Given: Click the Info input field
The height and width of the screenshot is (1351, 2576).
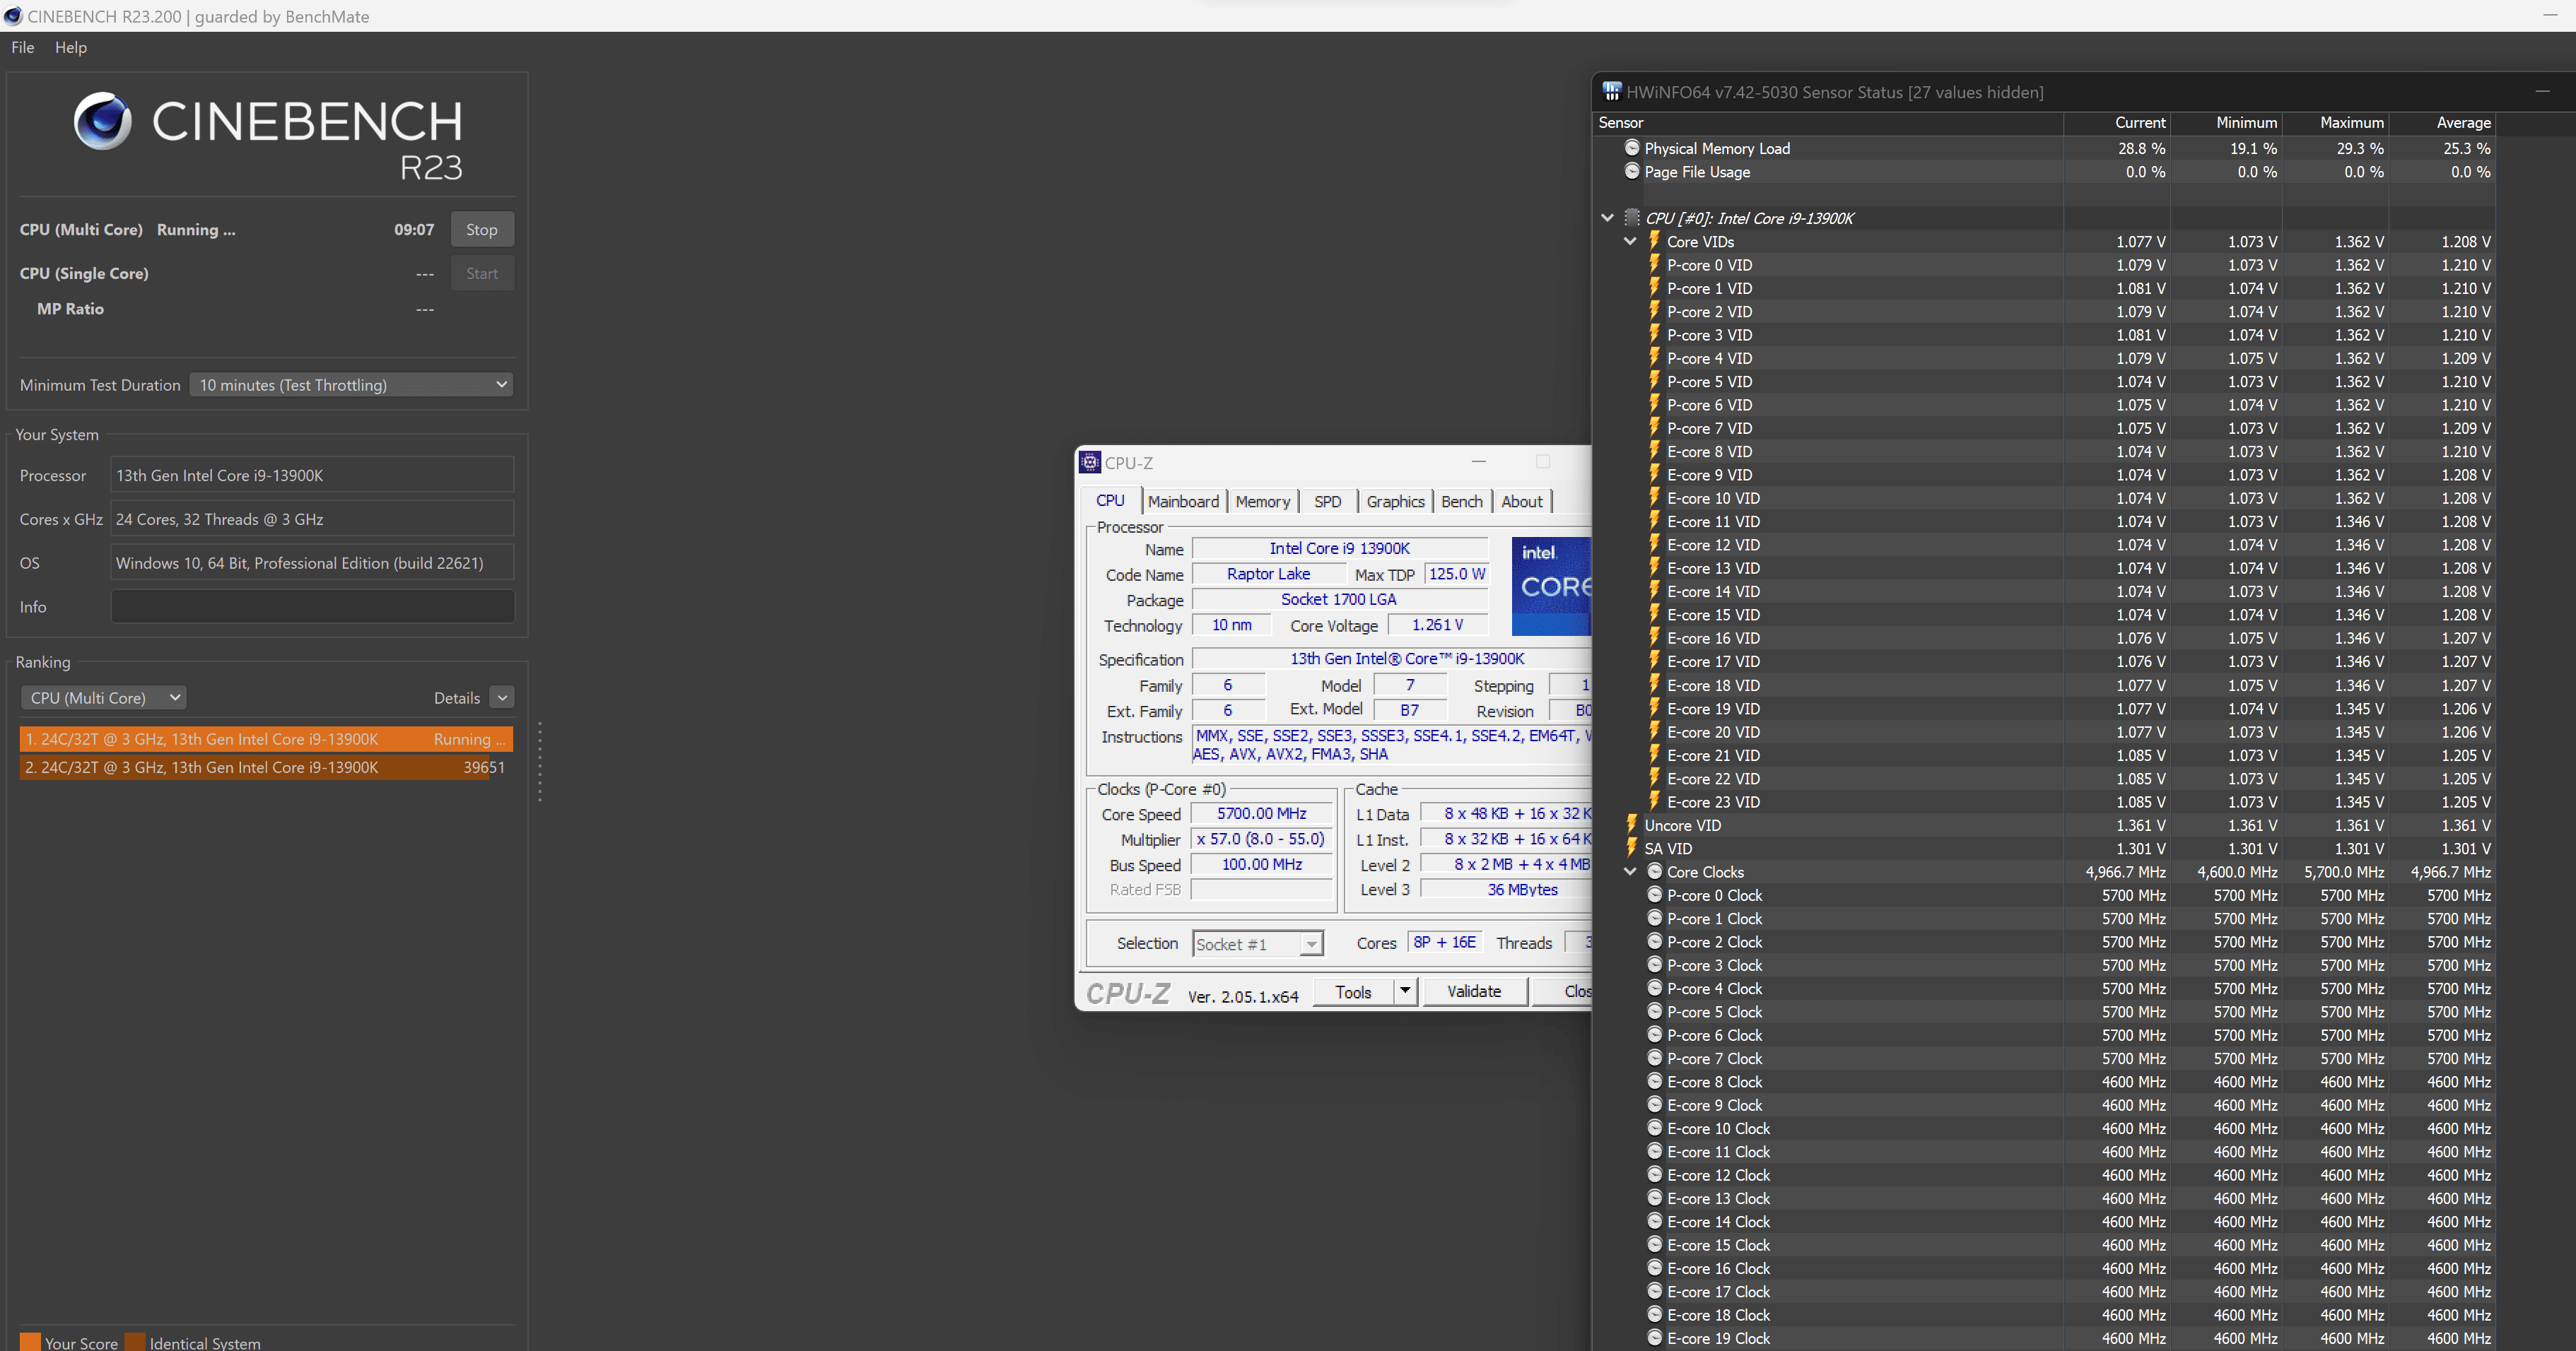Looking at the screenshot, I should point(312,606).
